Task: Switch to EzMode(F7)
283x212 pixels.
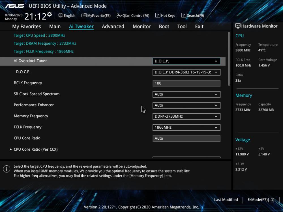Action: (261, 200)
